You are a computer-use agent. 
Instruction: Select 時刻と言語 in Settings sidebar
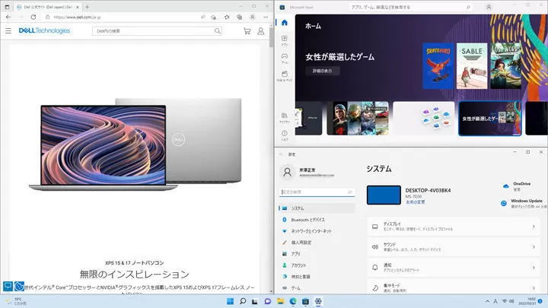pyautogui.click(x=317, y=277)
